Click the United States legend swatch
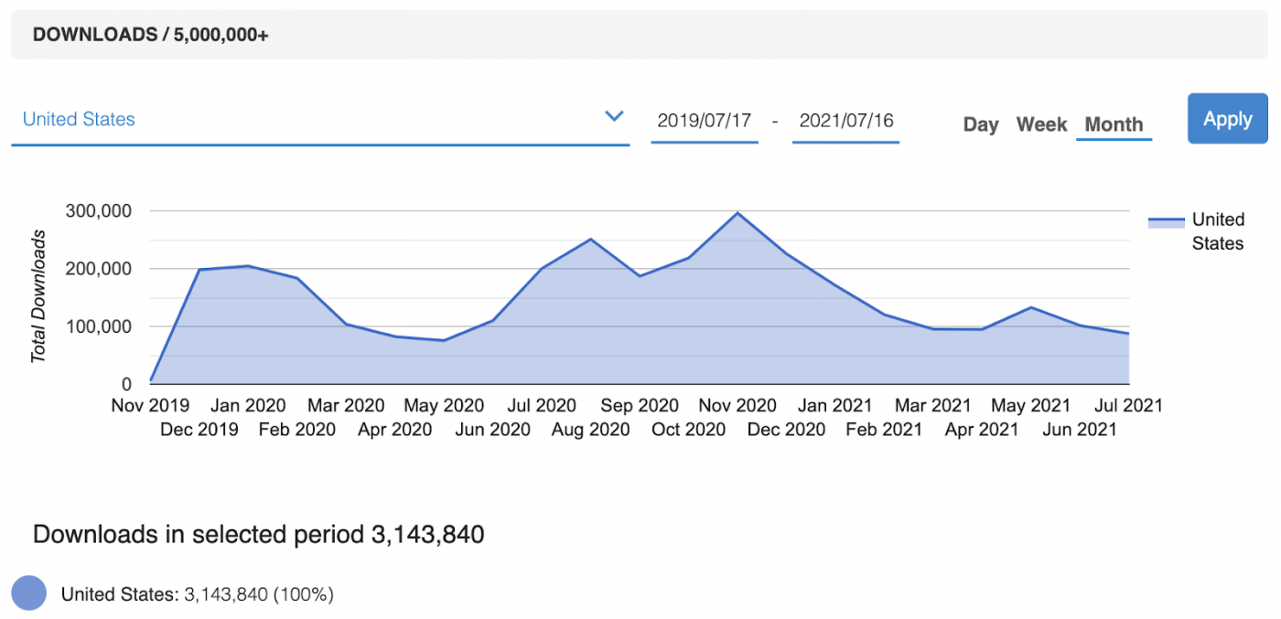The image size is (1281, 619). click(x=1166, y=222)
